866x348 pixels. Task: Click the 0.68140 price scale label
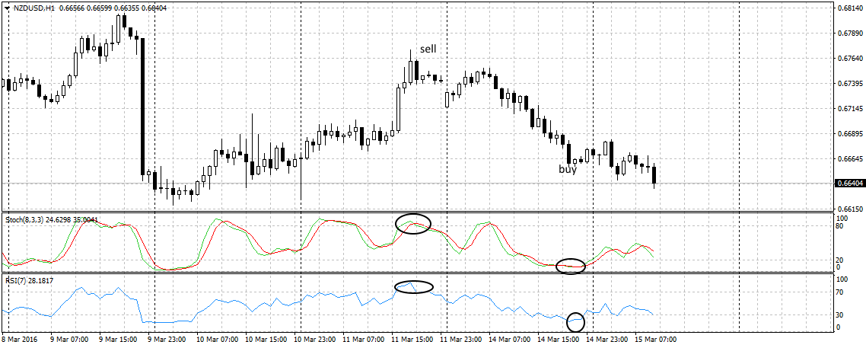tap(848, 8)
